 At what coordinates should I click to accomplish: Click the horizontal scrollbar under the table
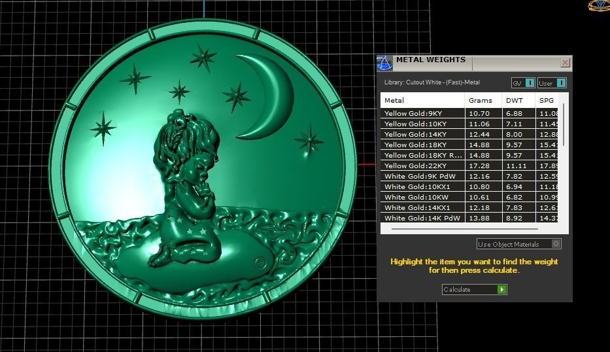point(464,229)
